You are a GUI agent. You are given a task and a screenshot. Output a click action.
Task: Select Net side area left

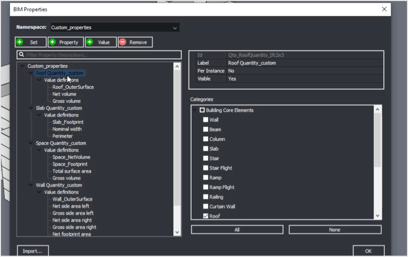(71, 206)
